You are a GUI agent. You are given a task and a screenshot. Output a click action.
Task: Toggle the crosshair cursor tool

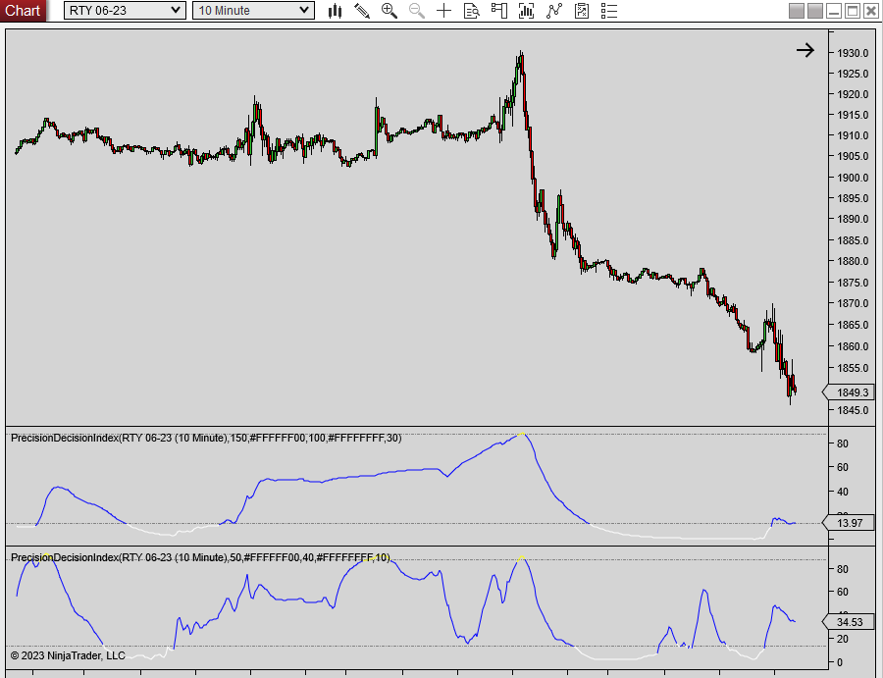point(443,11)
